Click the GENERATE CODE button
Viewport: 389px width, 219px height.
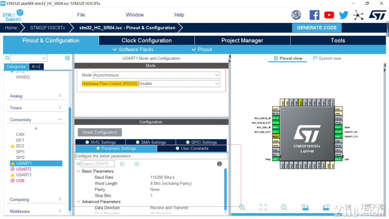click(317, 28)
